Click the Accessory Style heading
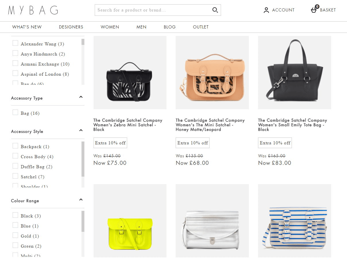 click(27, 131)
